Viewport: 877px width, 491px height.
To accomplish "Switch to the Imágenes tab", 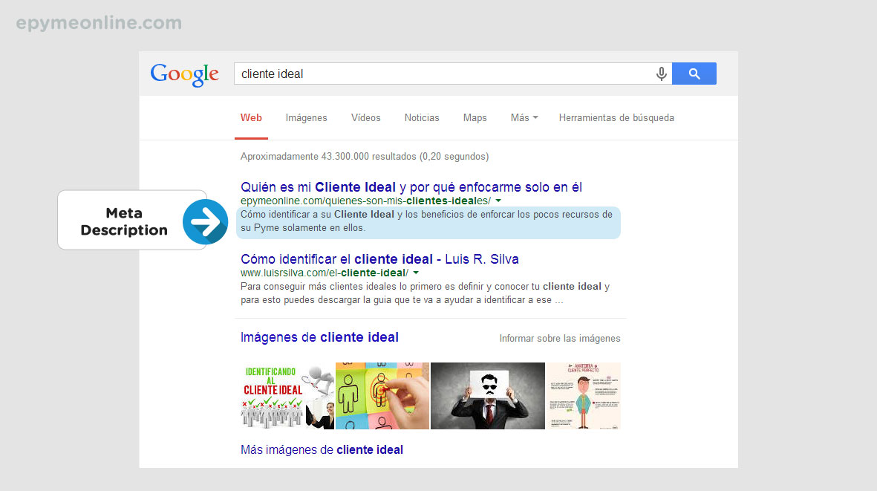I will click(306, 117).
